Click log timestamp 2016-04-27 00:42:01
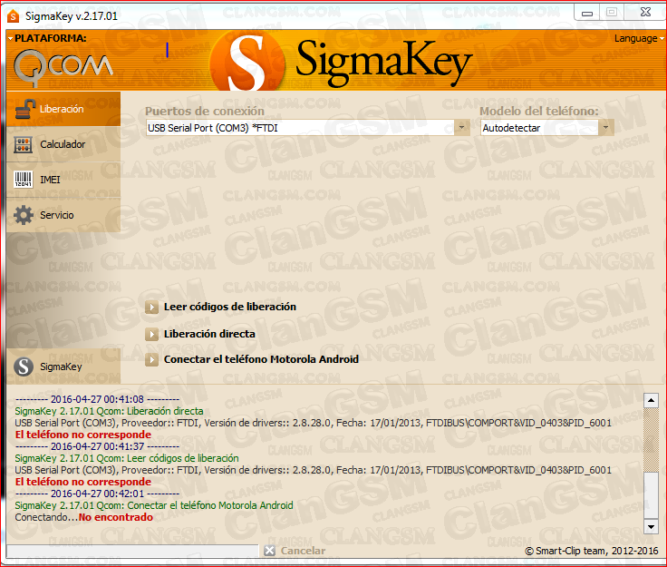This screenshot has height=567, width=667. click(97, 494)
